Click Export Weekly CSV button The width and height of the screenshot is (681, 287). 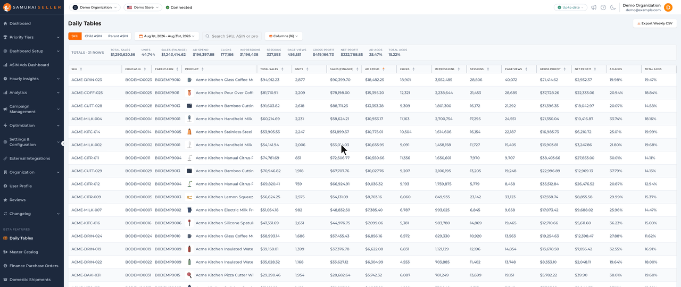654,23
